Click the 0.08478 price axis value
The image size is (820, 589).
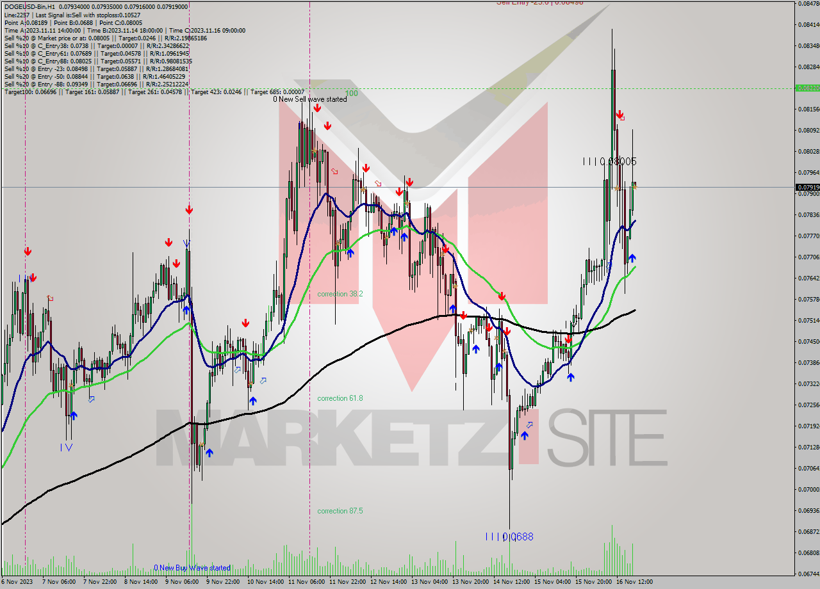(x=808, y=4)
